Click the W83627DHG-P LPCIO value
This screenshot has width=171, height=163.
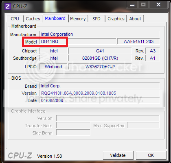[x=100, y=67]
